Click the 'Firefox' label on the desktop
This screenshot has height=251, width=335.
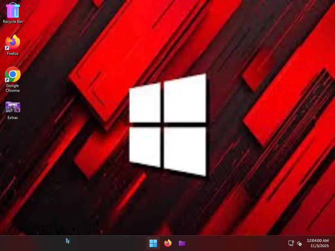(x=13, y=54)
